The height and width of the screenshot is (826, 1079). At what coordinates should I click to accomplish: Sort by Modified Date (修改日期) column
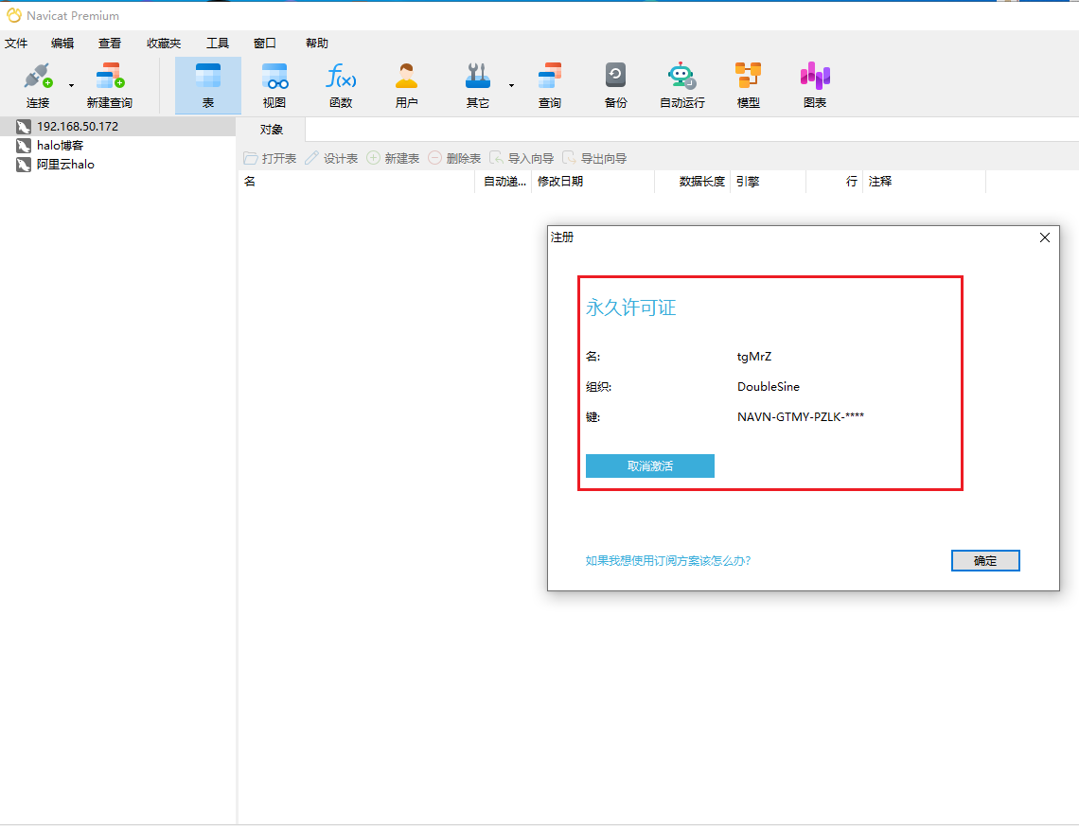pos(593,182)
